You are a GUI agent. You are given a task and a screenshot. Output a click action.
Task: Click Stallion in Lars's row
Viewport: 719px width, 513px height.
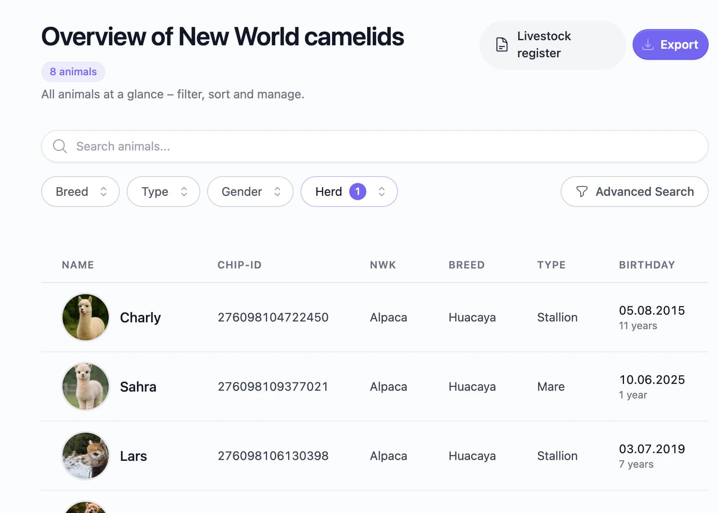coord(557,456)
